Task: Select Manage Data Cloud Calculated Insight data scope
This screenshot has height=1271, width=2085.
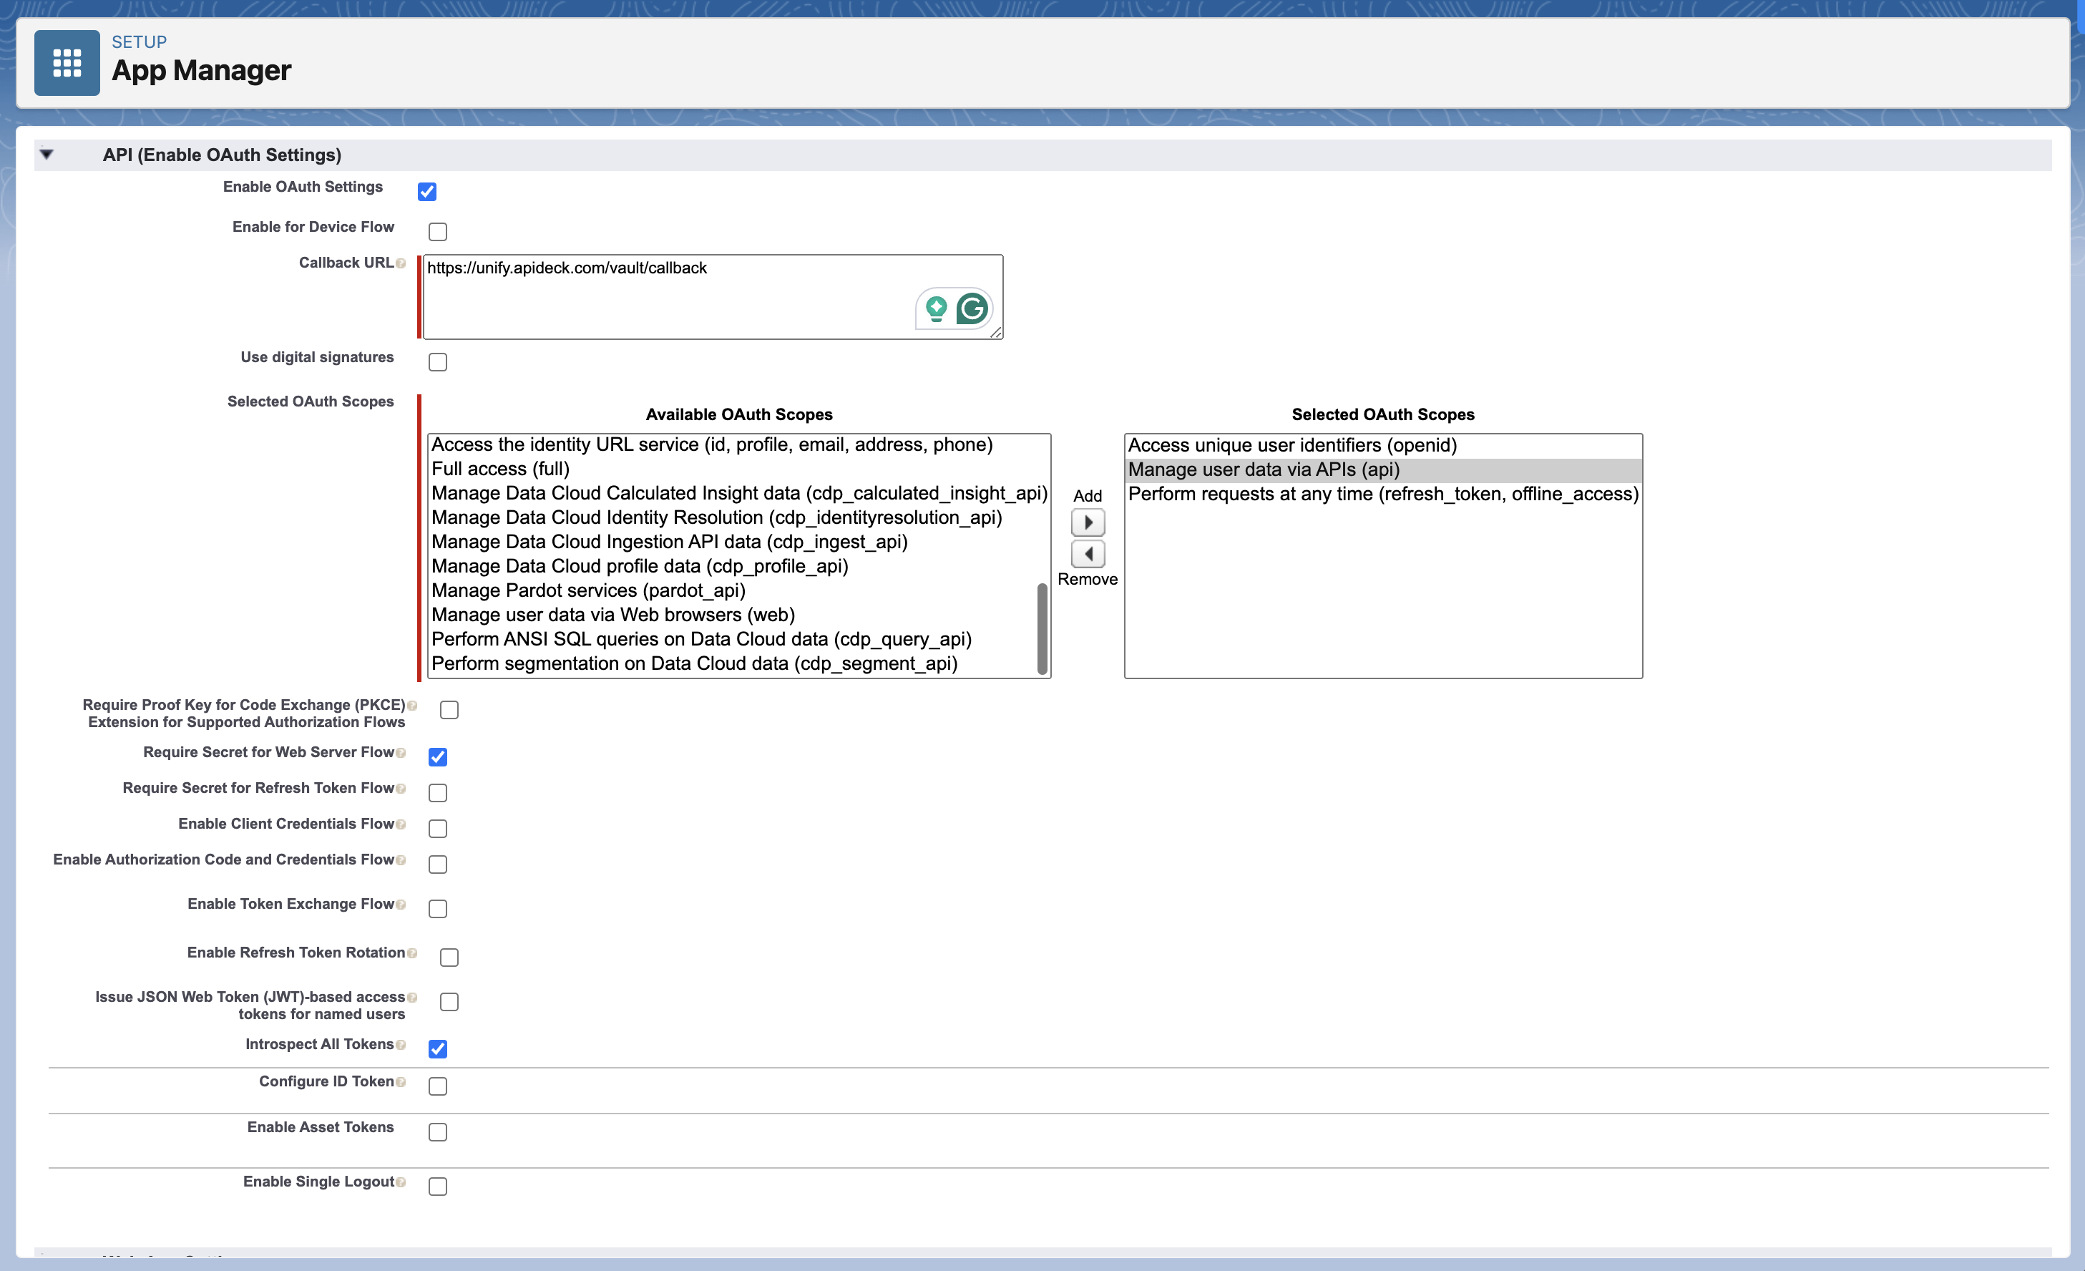Action: 738,493
